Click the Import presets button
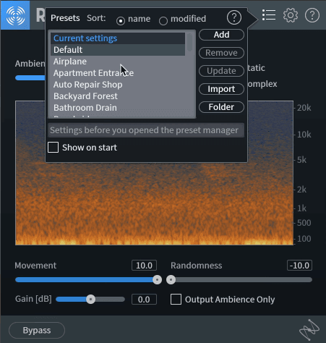The width and height of the screenshot is (326, 343). 221,89
